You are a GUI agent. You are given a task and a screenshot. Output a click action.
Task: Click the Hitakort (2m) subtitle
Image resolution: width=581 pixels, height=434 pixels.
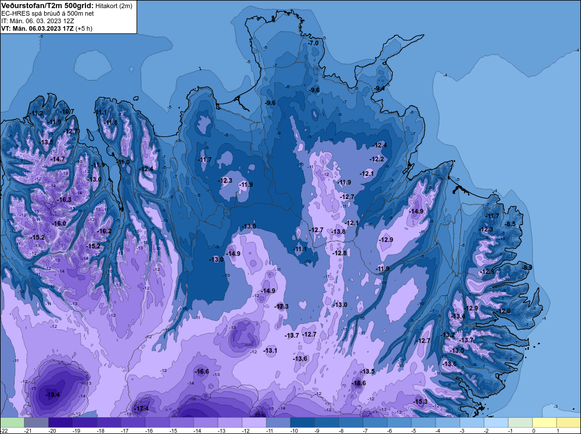tap(113, 6)
